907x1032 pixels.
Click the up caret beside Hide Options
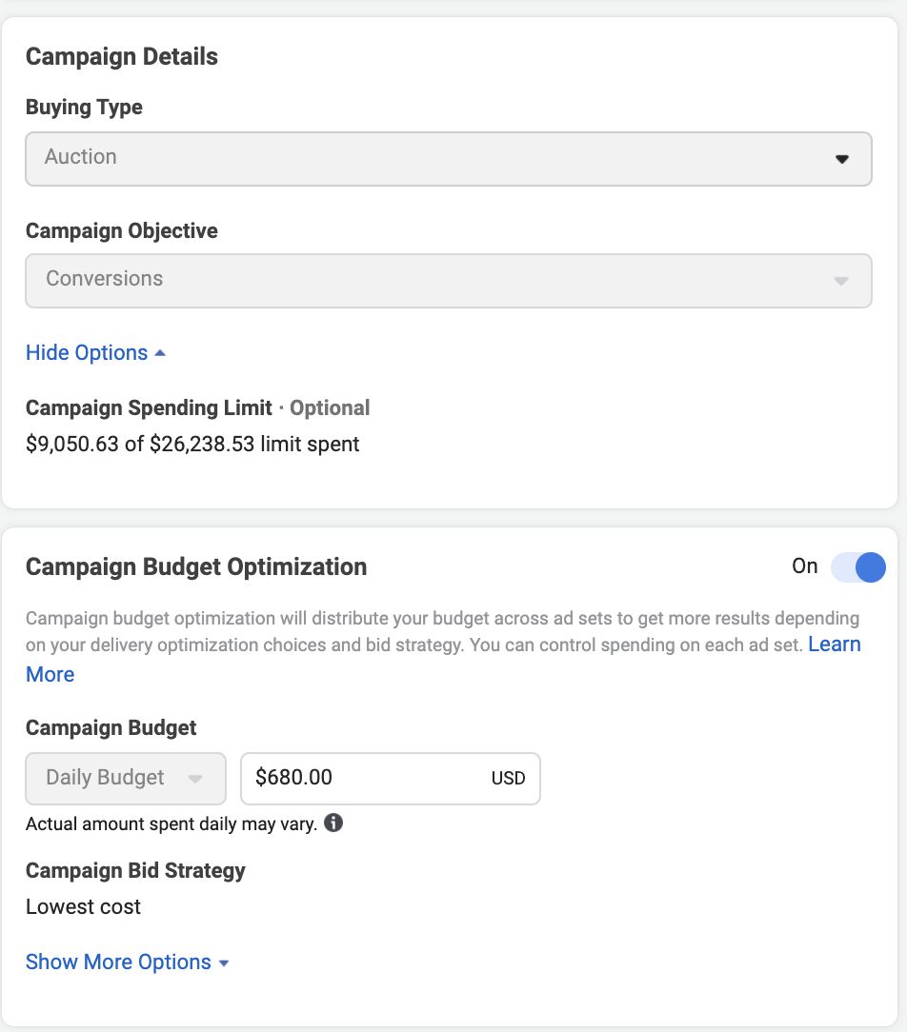[x=160, y=352]
